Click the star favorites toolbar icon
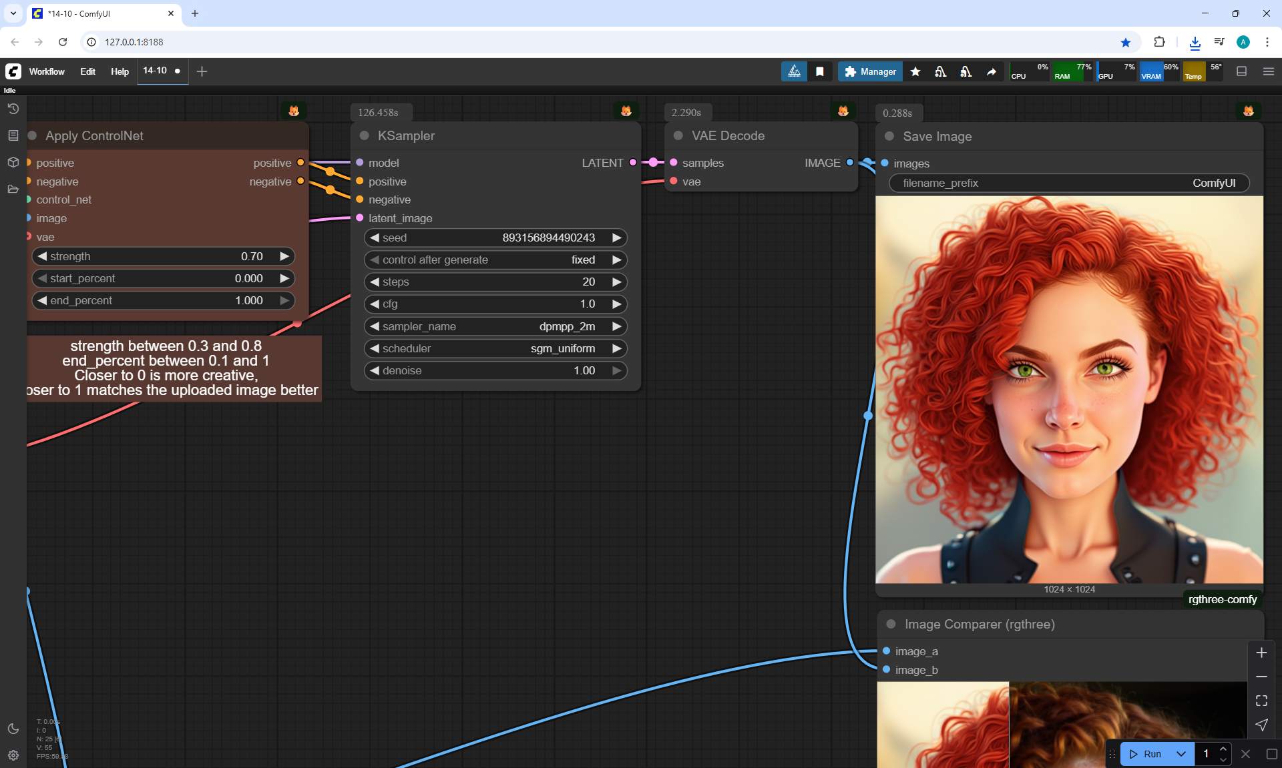 (915, 71)
